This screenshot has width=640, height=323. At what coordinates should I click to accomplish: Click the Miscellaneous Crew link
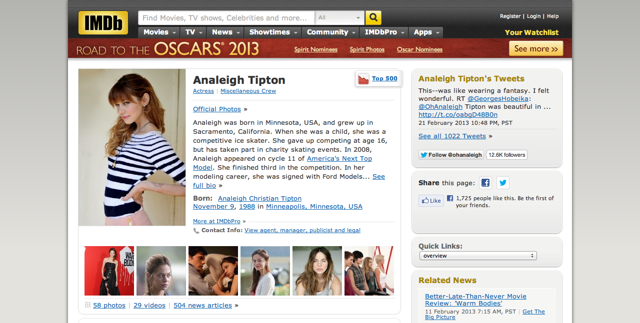[248, 91]
